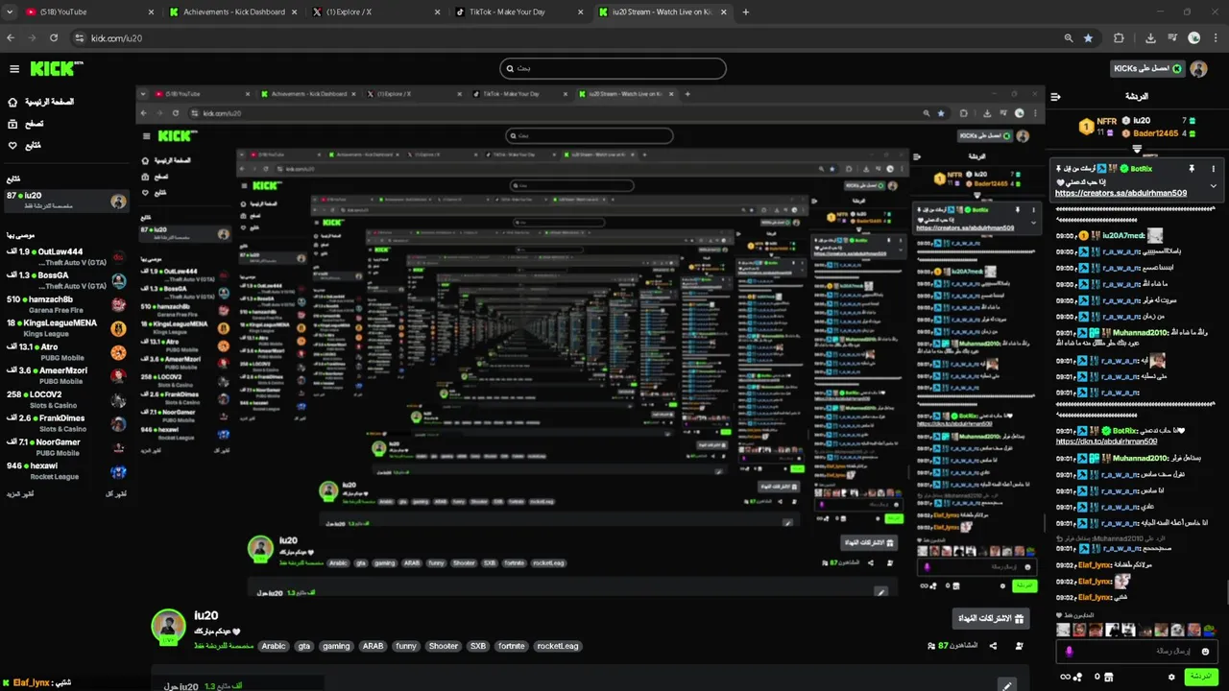Open the following متابع heart item

tap(24, 146)
